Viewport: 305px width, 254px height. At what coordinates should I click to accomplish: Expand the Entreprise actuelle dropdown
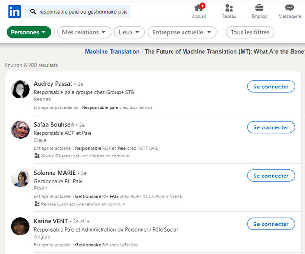tap(182, 32)
